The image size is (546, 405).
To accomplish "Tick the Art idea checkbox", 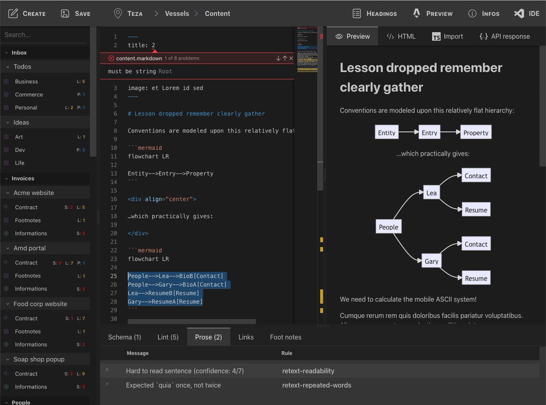I will 6,137.
